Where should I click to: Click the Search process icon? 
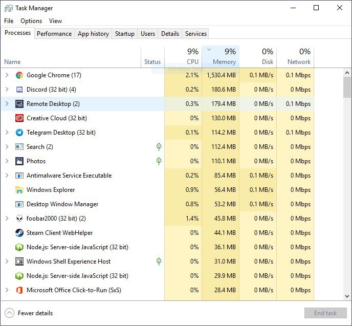[x=19, y=147]
